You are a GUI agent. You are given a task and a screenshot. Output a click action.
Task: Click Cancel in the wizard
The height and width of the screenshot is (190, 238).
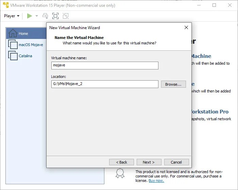[x=176, y=162]
